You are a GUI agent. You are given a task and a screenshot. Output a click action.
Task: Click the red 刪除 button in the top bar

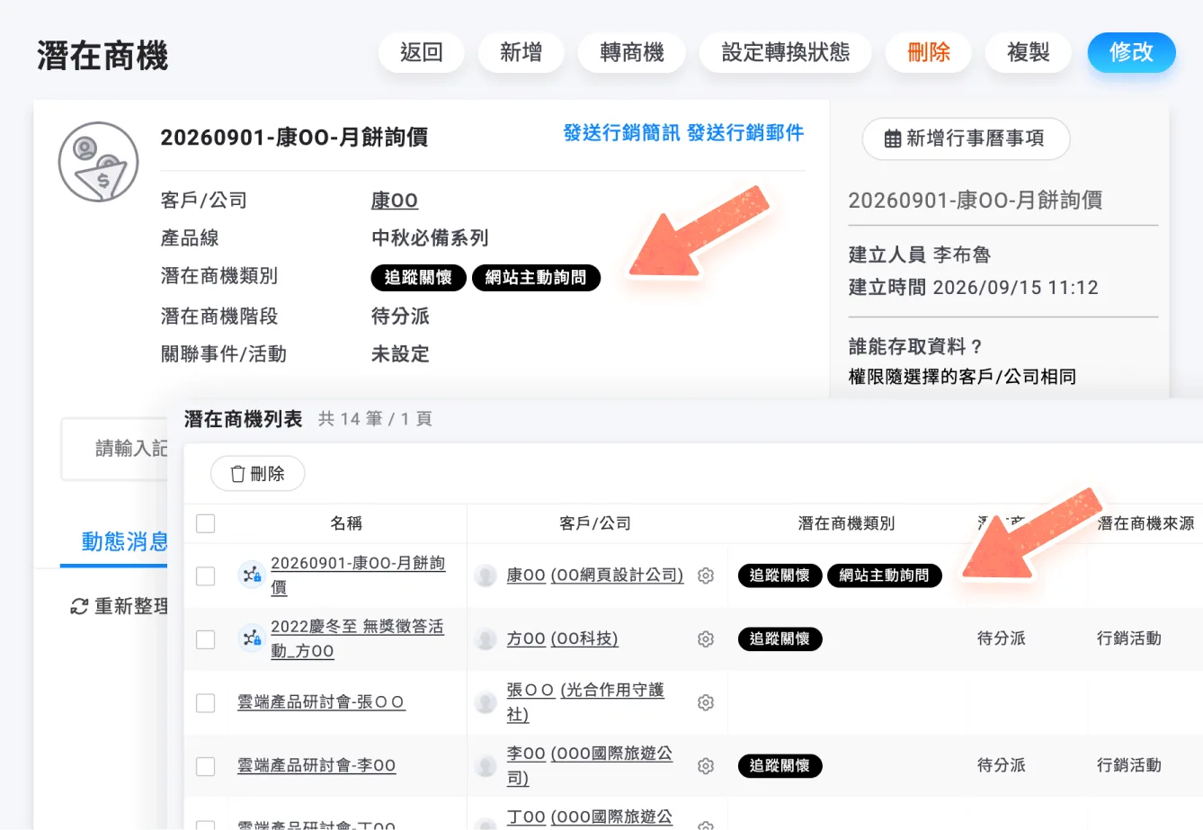coord(929,52)
